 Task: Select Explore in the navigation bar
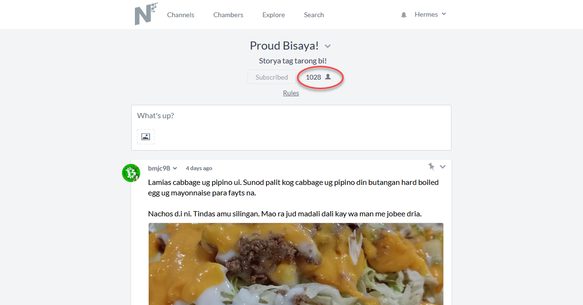pos(274,15)
